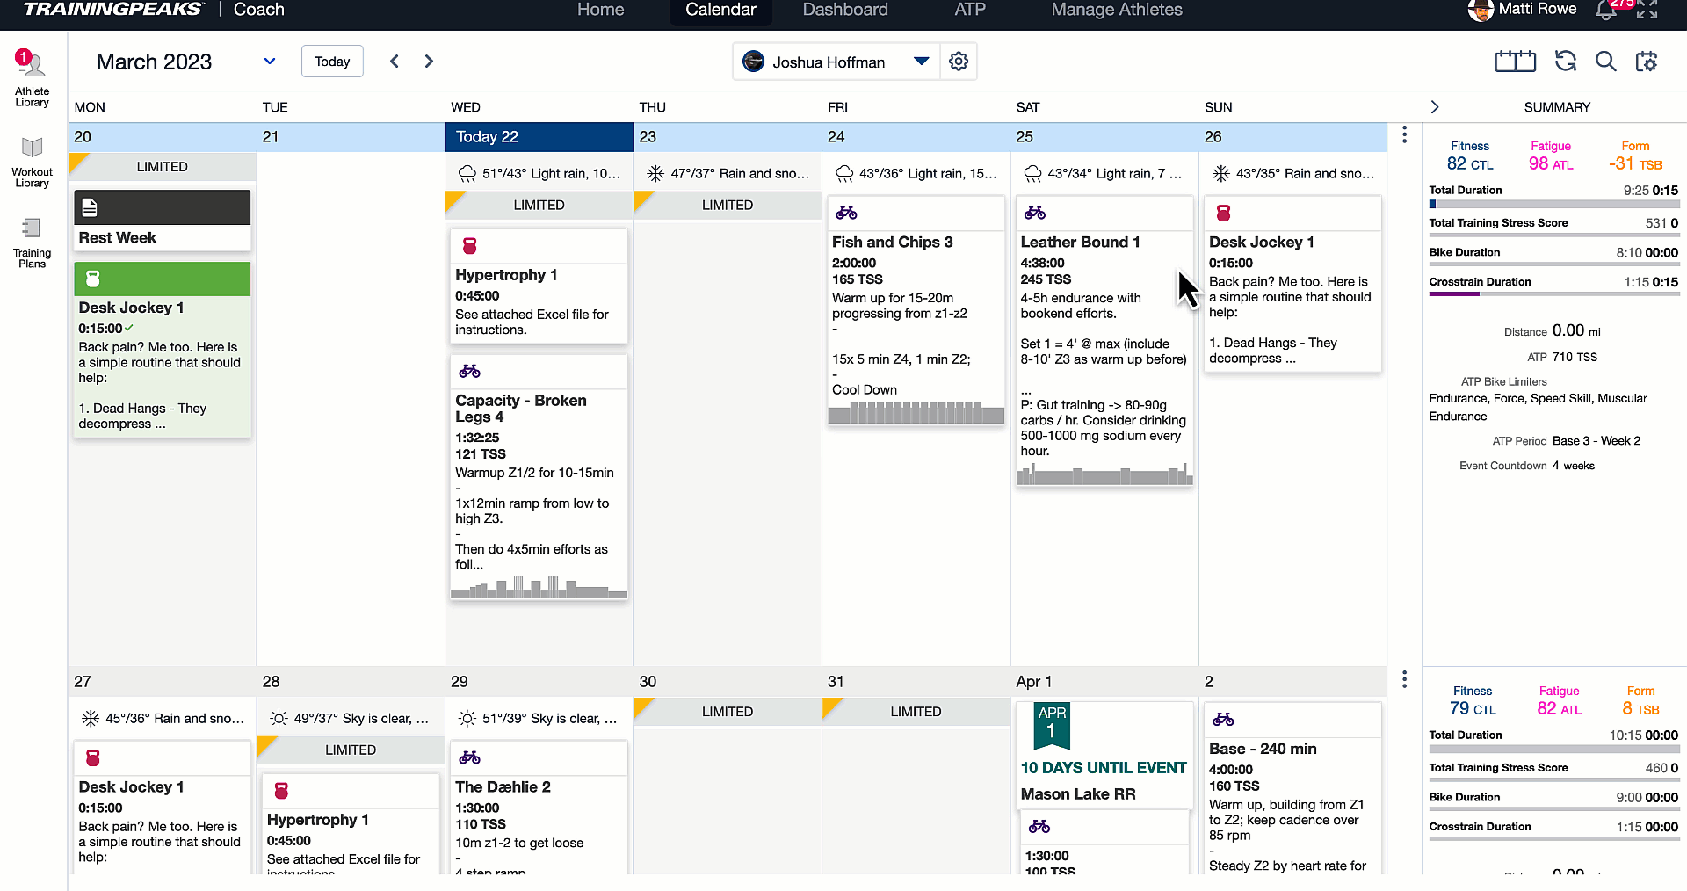Viewport: 1687px width, 891px height.
Task: Open the Joshua Hoffman athlete dropdown
Action: tap(921, 62)
